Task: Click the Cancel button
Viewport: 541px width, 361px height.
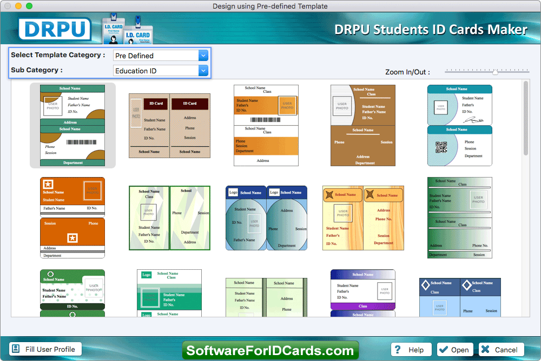Action: 501,350
